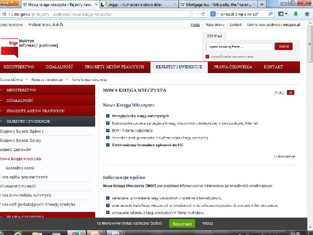Close the Mortgage law Wikipedia tab
The height and width of the screenshot is (235, 313).
254,4
